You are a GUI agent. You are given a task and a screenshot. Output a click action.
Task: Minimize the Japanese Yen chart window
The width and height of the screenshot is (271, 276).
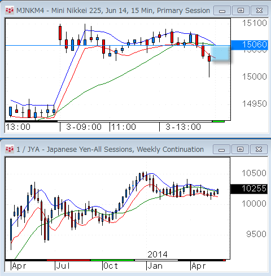(x=221, y=150)
